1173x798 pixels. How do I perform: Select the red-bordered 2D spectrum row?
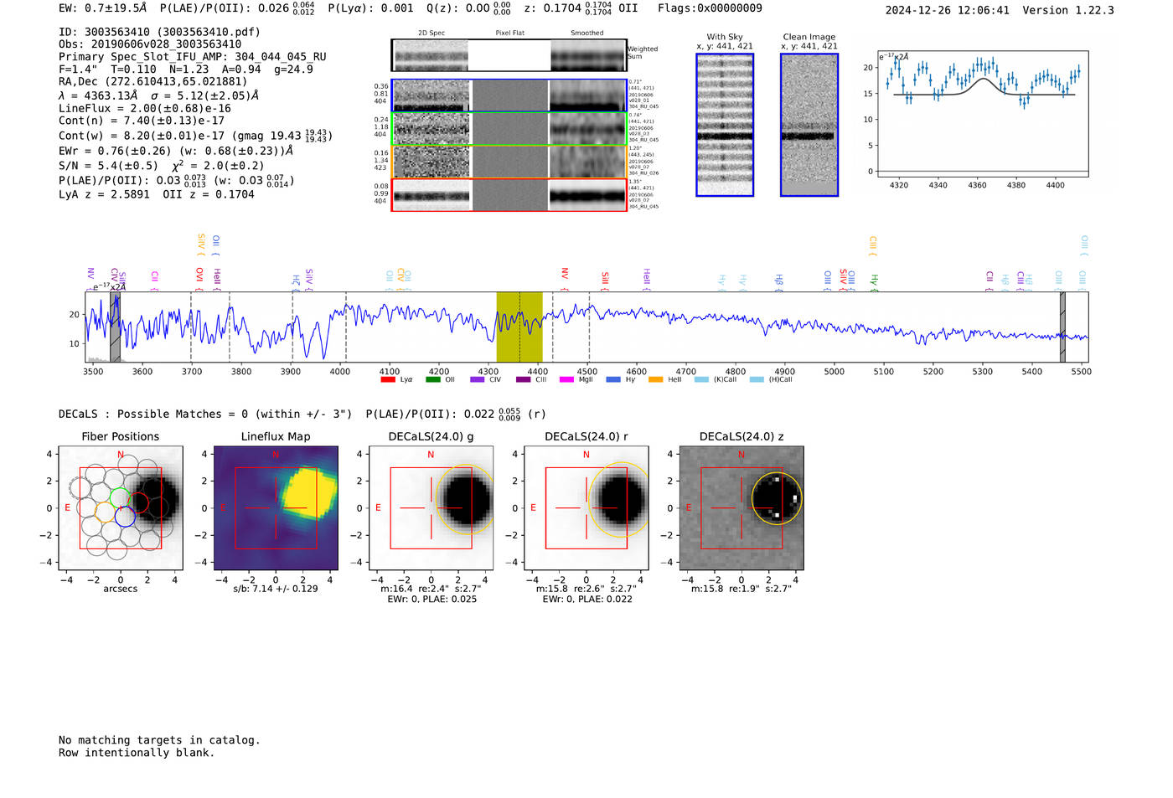[x=509, y=194]
